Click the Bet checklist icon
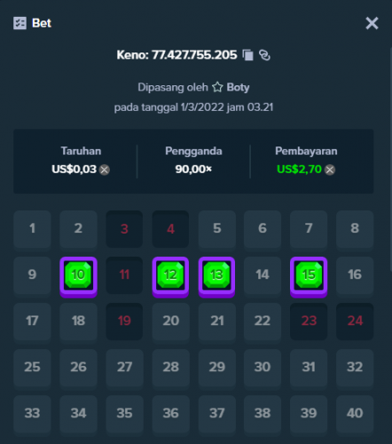 click(x=20, y=23)
